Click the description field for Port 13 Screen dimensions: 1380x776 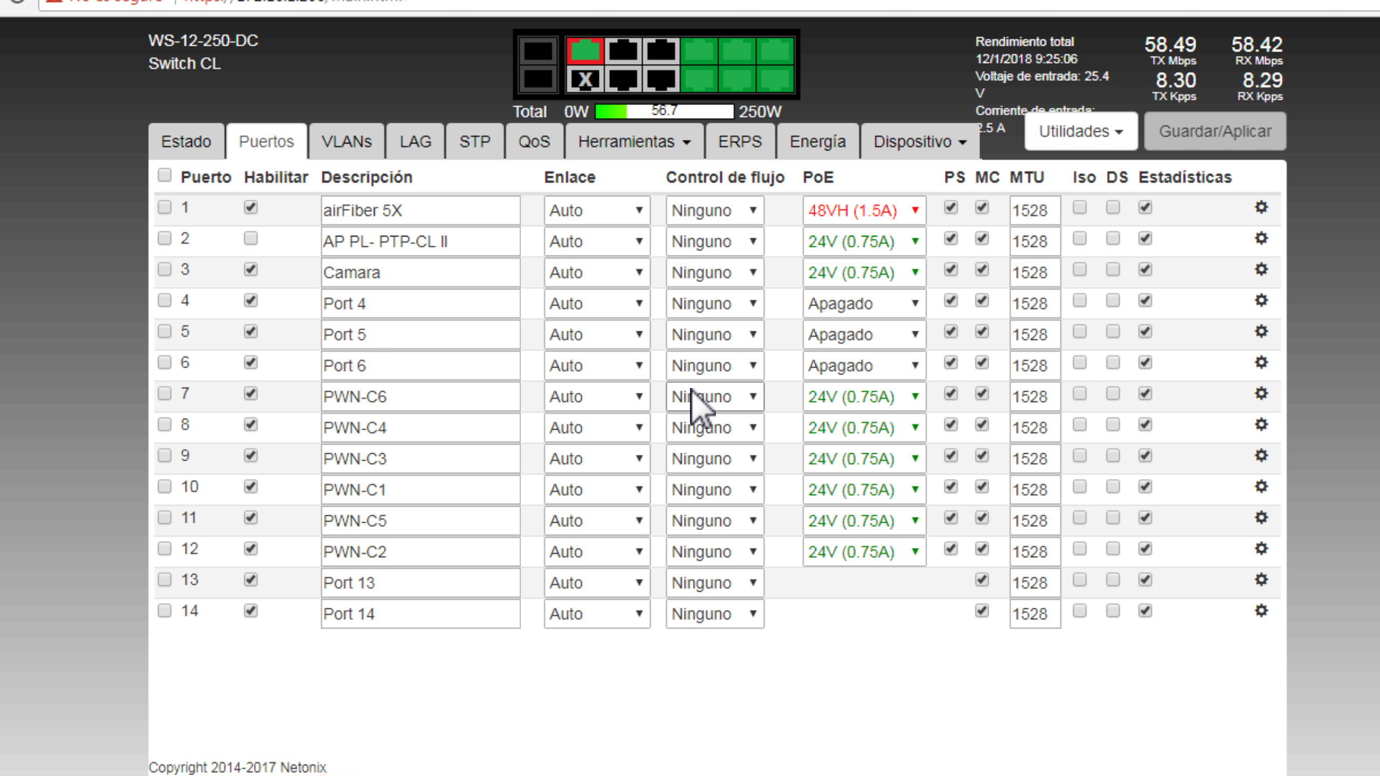420,583
